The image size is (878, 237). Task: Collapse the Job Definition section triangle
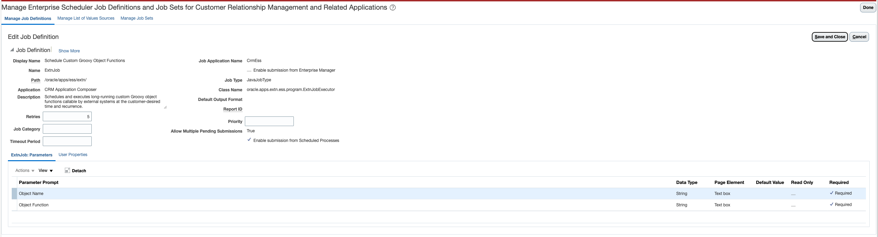coord(12,50)
